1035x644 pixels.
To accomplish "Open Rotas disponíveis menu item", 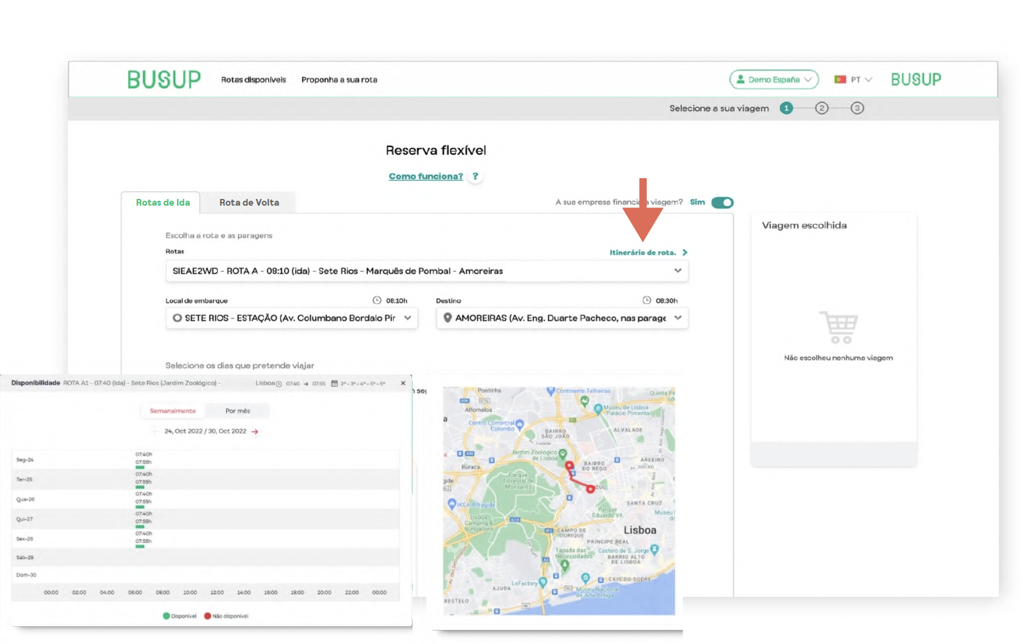I will pyautogui.click(x=254, y=80).
